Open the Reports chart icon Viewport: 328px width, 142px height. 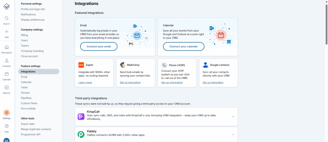7,88
